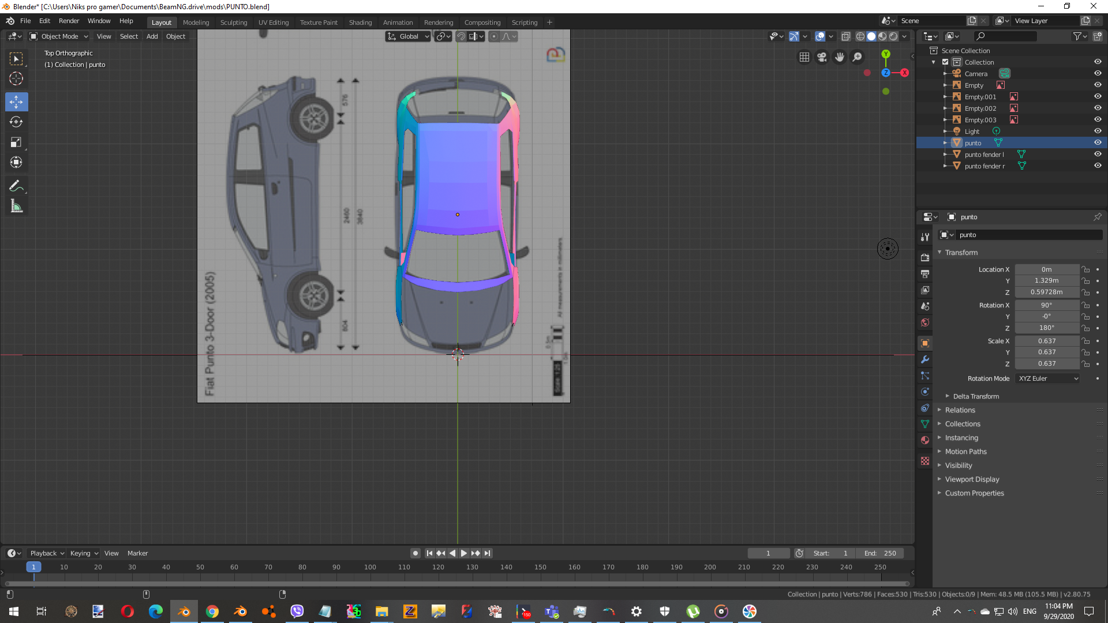Open the Keying dropdown in timeline

pyautogui.click(x=84, y=553)
